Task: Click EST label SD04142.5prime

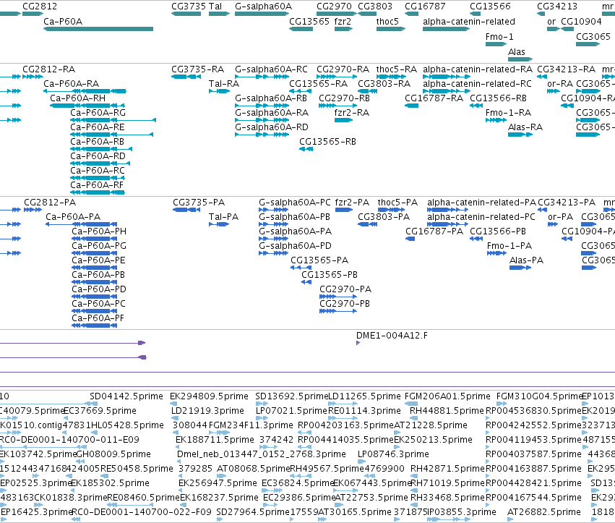Action: (126, 396)
